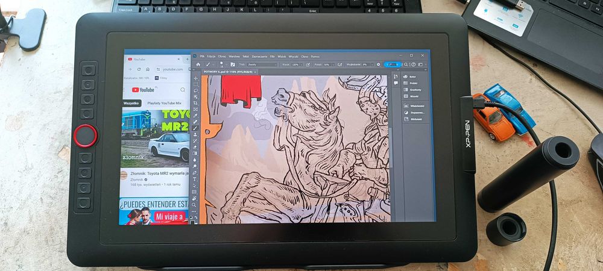Open the History panel icon

pos(396,76)
